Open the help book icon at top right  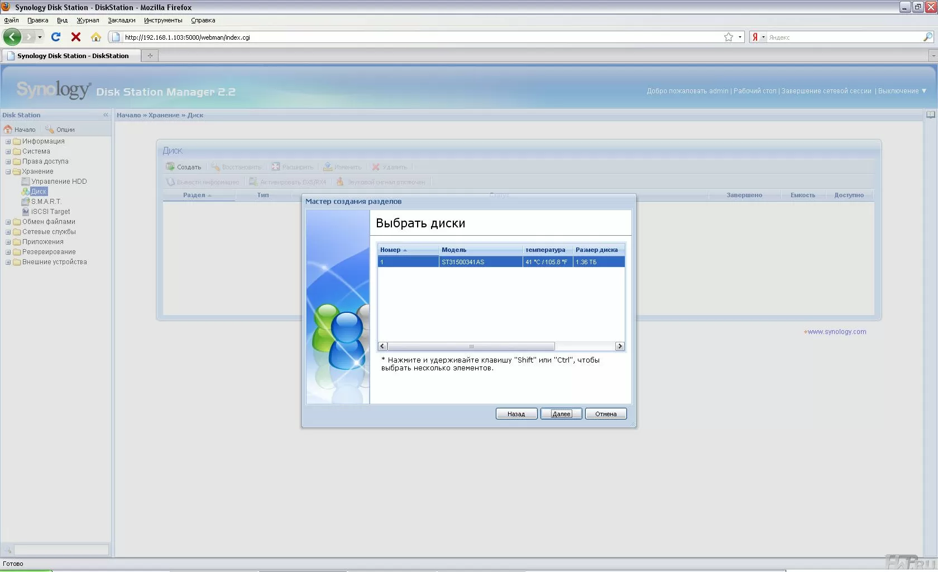(930, 115)
